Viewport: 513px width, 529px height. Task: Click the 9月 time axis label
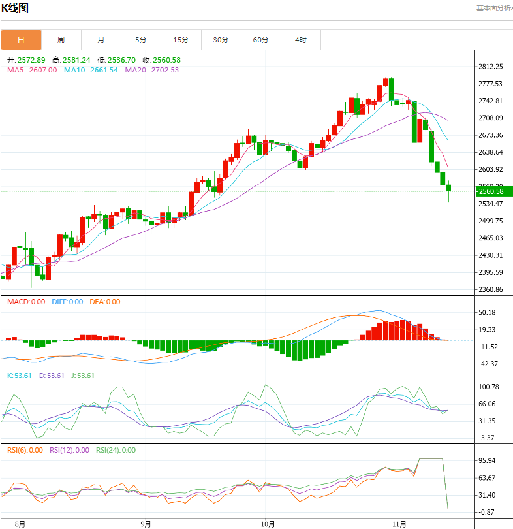click(146, 524)
